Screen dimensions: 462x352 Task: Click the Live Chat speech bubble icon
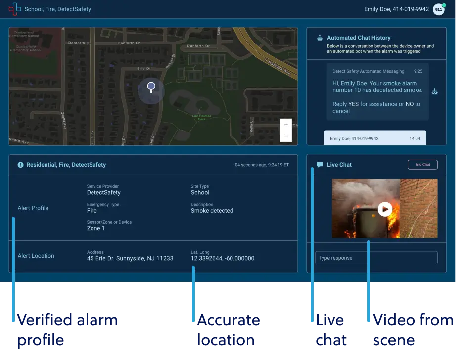tap(320, 165)
